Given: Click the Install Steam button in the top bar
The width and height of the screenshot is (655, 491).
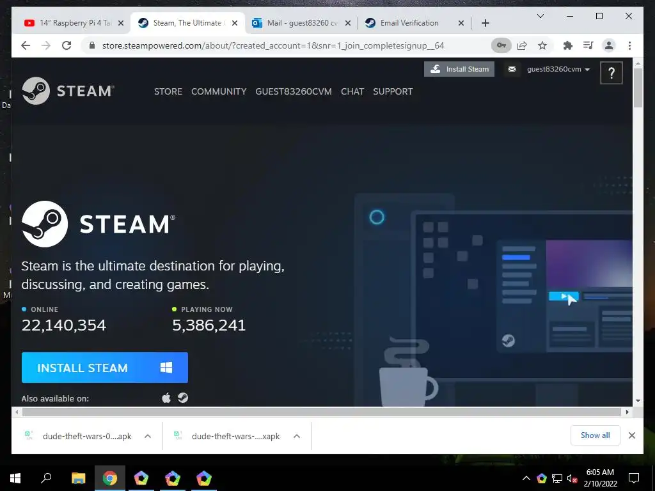Looking at the screenshot, I should [x=459, y=69].
